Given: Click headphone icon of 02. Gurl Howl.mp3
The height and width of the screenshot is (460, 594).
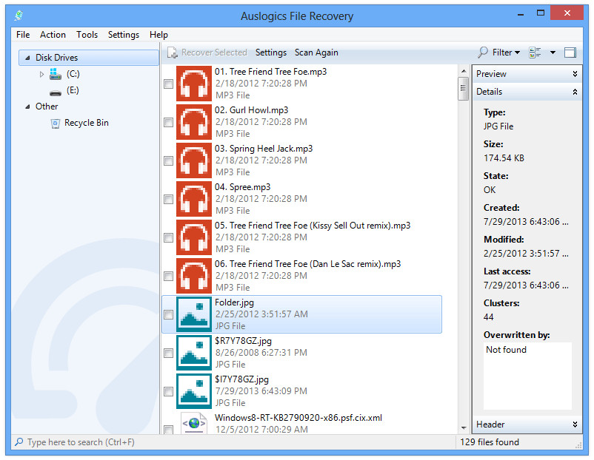Looking at the screenshot, I should pos(193,122).
